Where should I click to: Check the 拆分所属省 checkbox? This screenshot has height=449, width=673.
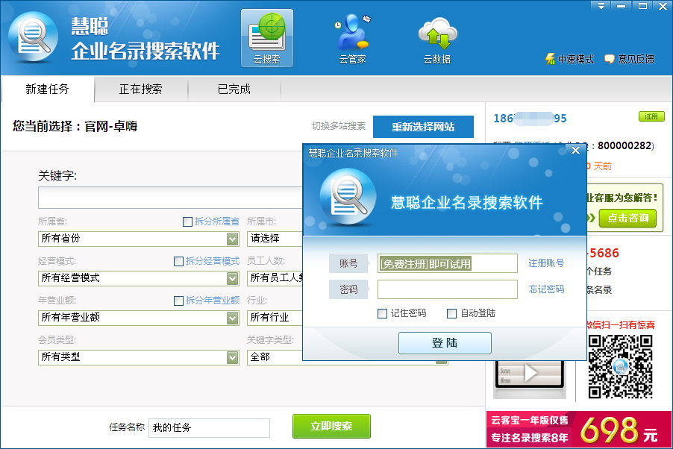click(x=188, y=222)
